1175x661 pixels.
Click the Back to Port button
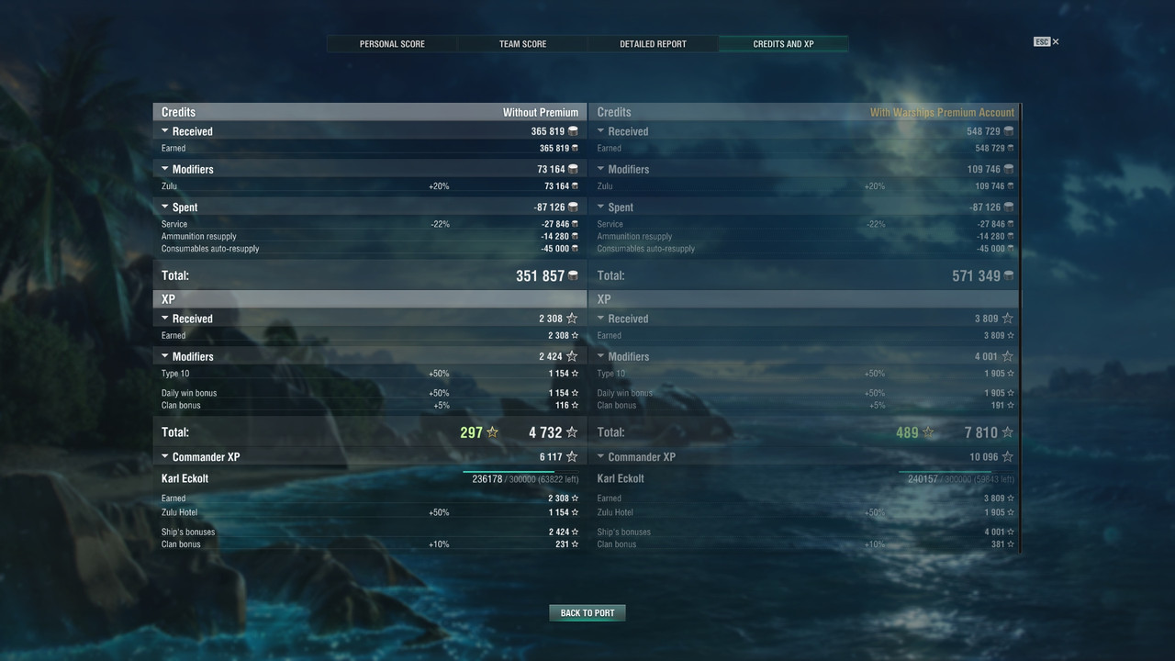[587, 613]
